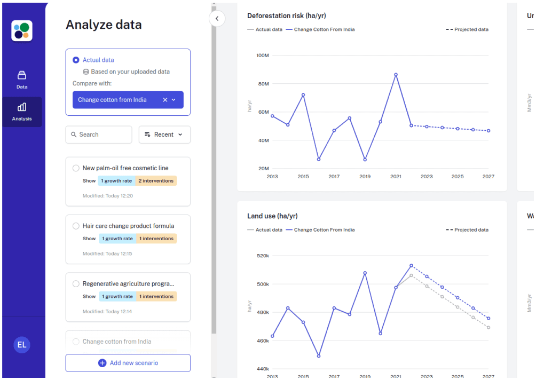Open the Analysis bar chart icon
Image resolution: width=536 pixels, height=380 pixels.
[22, 107]
